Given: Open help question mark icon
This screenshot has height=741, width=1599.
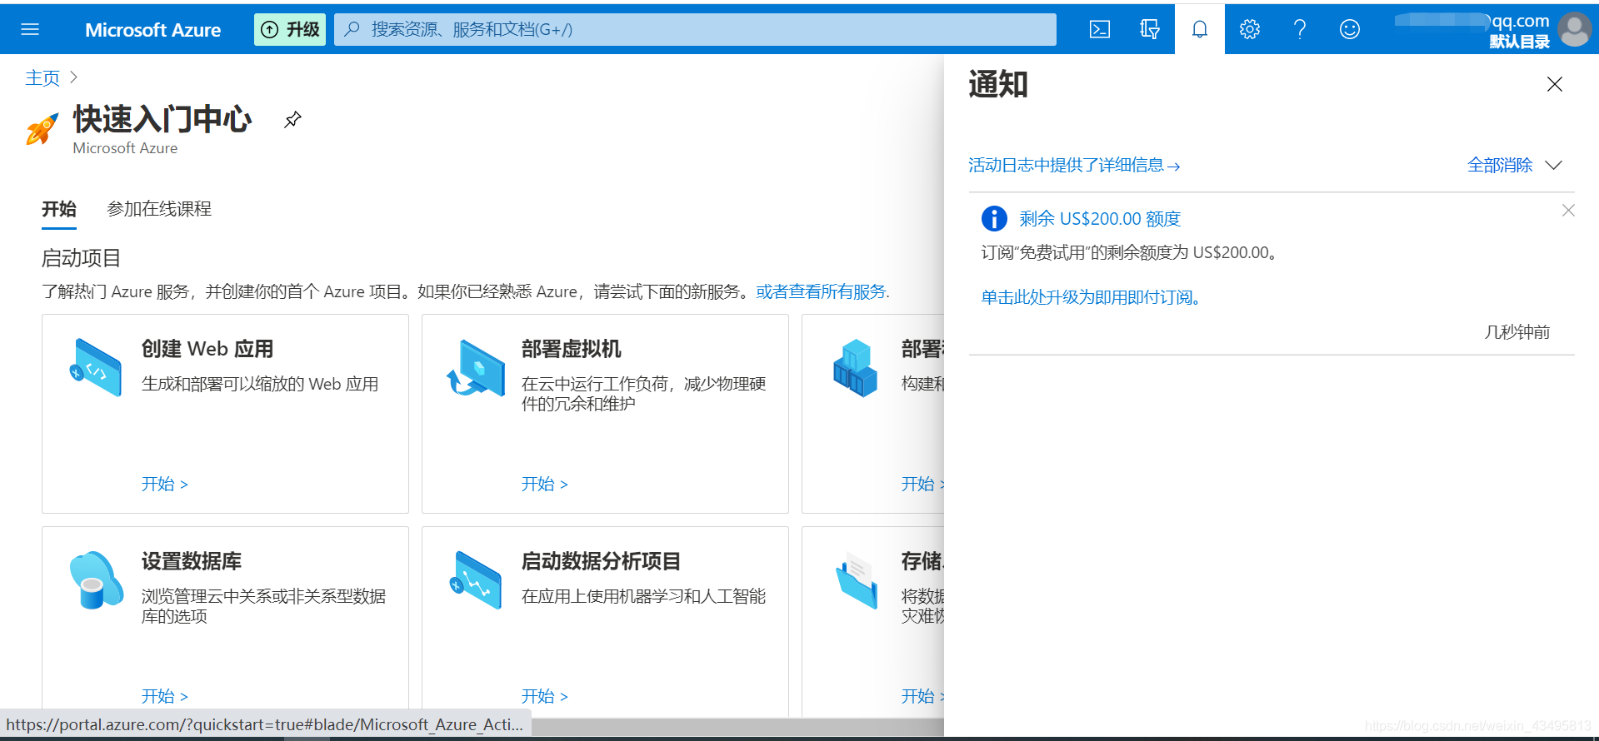Looking at the screenshot, I should (1300, 29).
